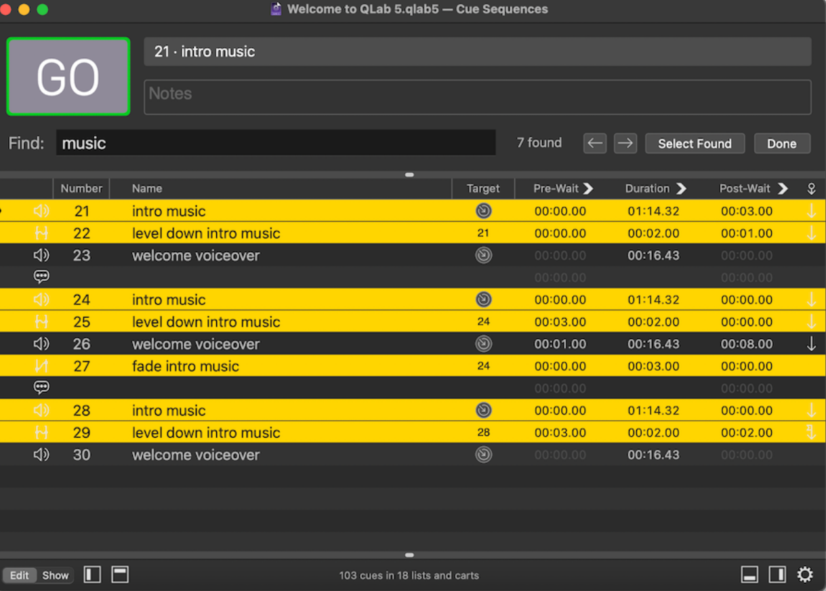Screen dimensions: 826x591
Task: Click the continue mode column header icon
Action: tap(811, 189)
